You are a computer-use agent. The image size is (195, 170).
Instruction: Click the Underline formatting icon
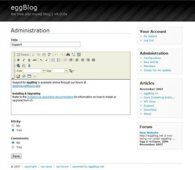pyautogui.click(x=29, y=60)
